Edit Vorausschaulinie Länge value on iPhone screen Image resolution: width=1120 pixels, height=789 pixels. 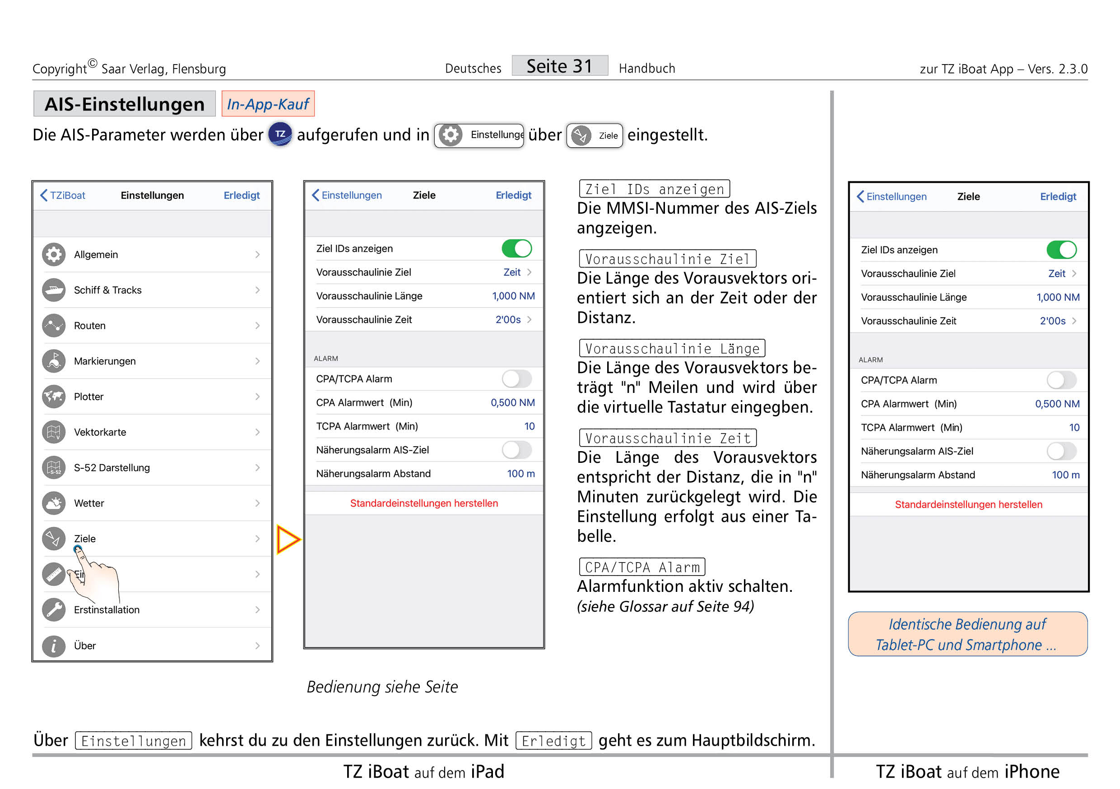click(x=1059, y=298)
